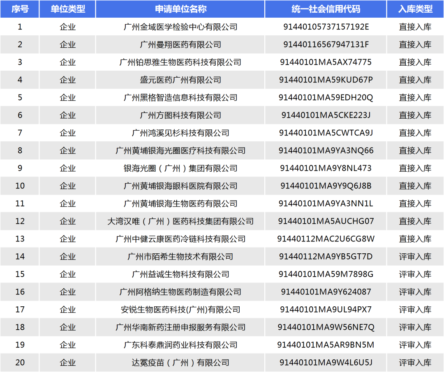This screenshot has height=372, width=444.
Task: Select code 91440112MA9YB5GT7D
Action: pyautogui.click(x=326, y=257)
